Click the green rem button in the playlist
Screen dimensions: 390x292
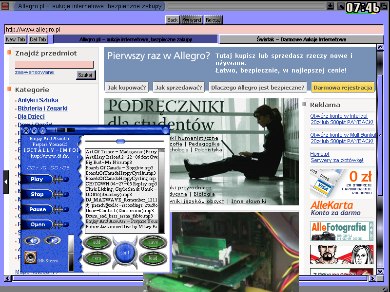pos(97,258)
